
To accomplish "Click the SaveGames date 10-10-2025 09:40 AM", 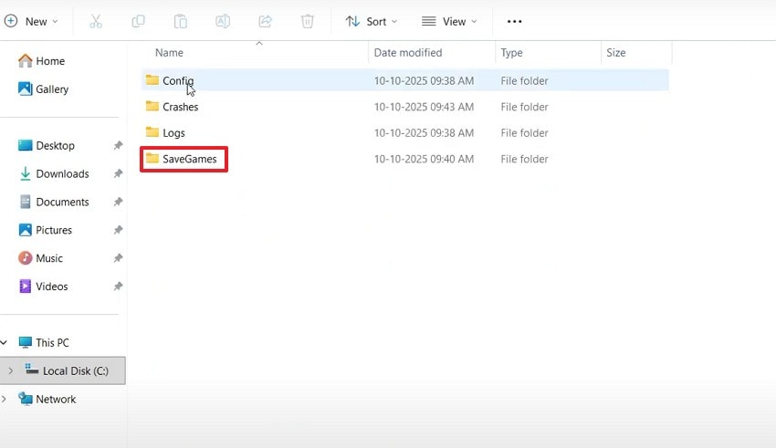I will tap(424, 159).
